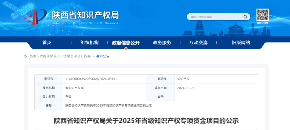The width and height of the screenshot is (290, 130).
Task: Click the 有效 status value
Action: 68,97
